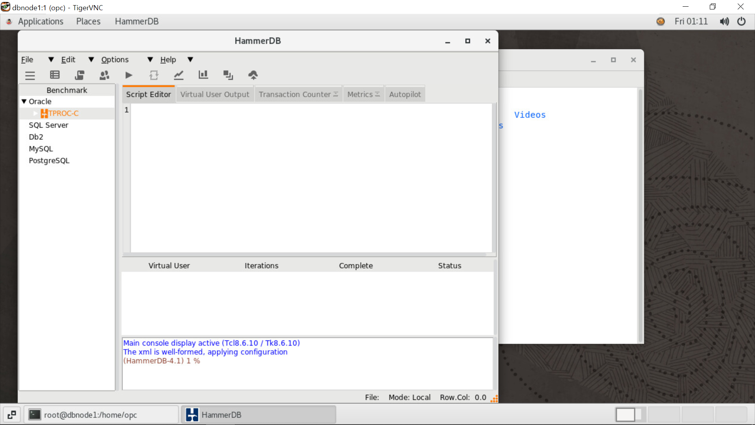Screen dimensions: 755x425
Task: Select PostgreSQL in benchmark tree
Action: (49, 161)
